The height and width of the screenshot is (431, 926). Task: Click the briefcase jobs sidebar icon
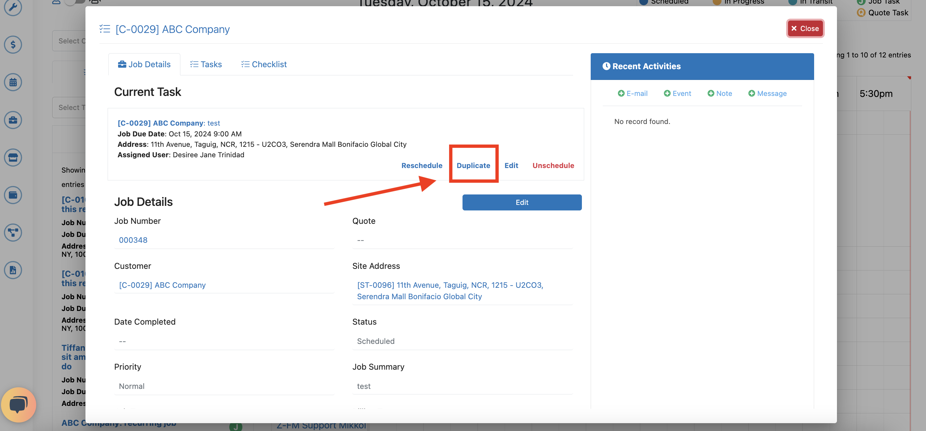(x=13, y=120)
